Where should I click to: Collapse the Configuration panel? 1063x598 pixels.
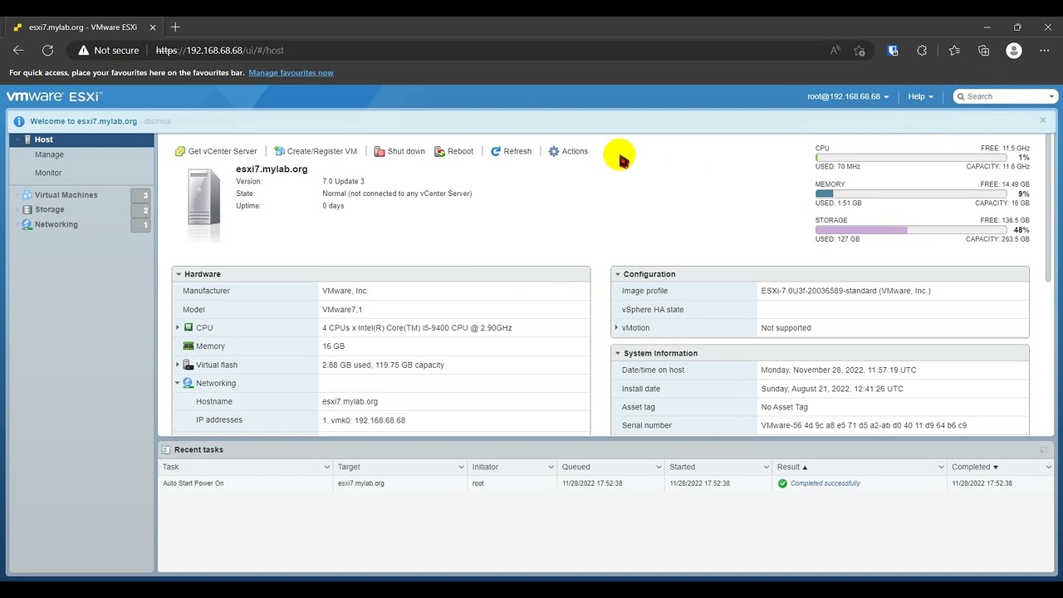[x=617, y=274]
